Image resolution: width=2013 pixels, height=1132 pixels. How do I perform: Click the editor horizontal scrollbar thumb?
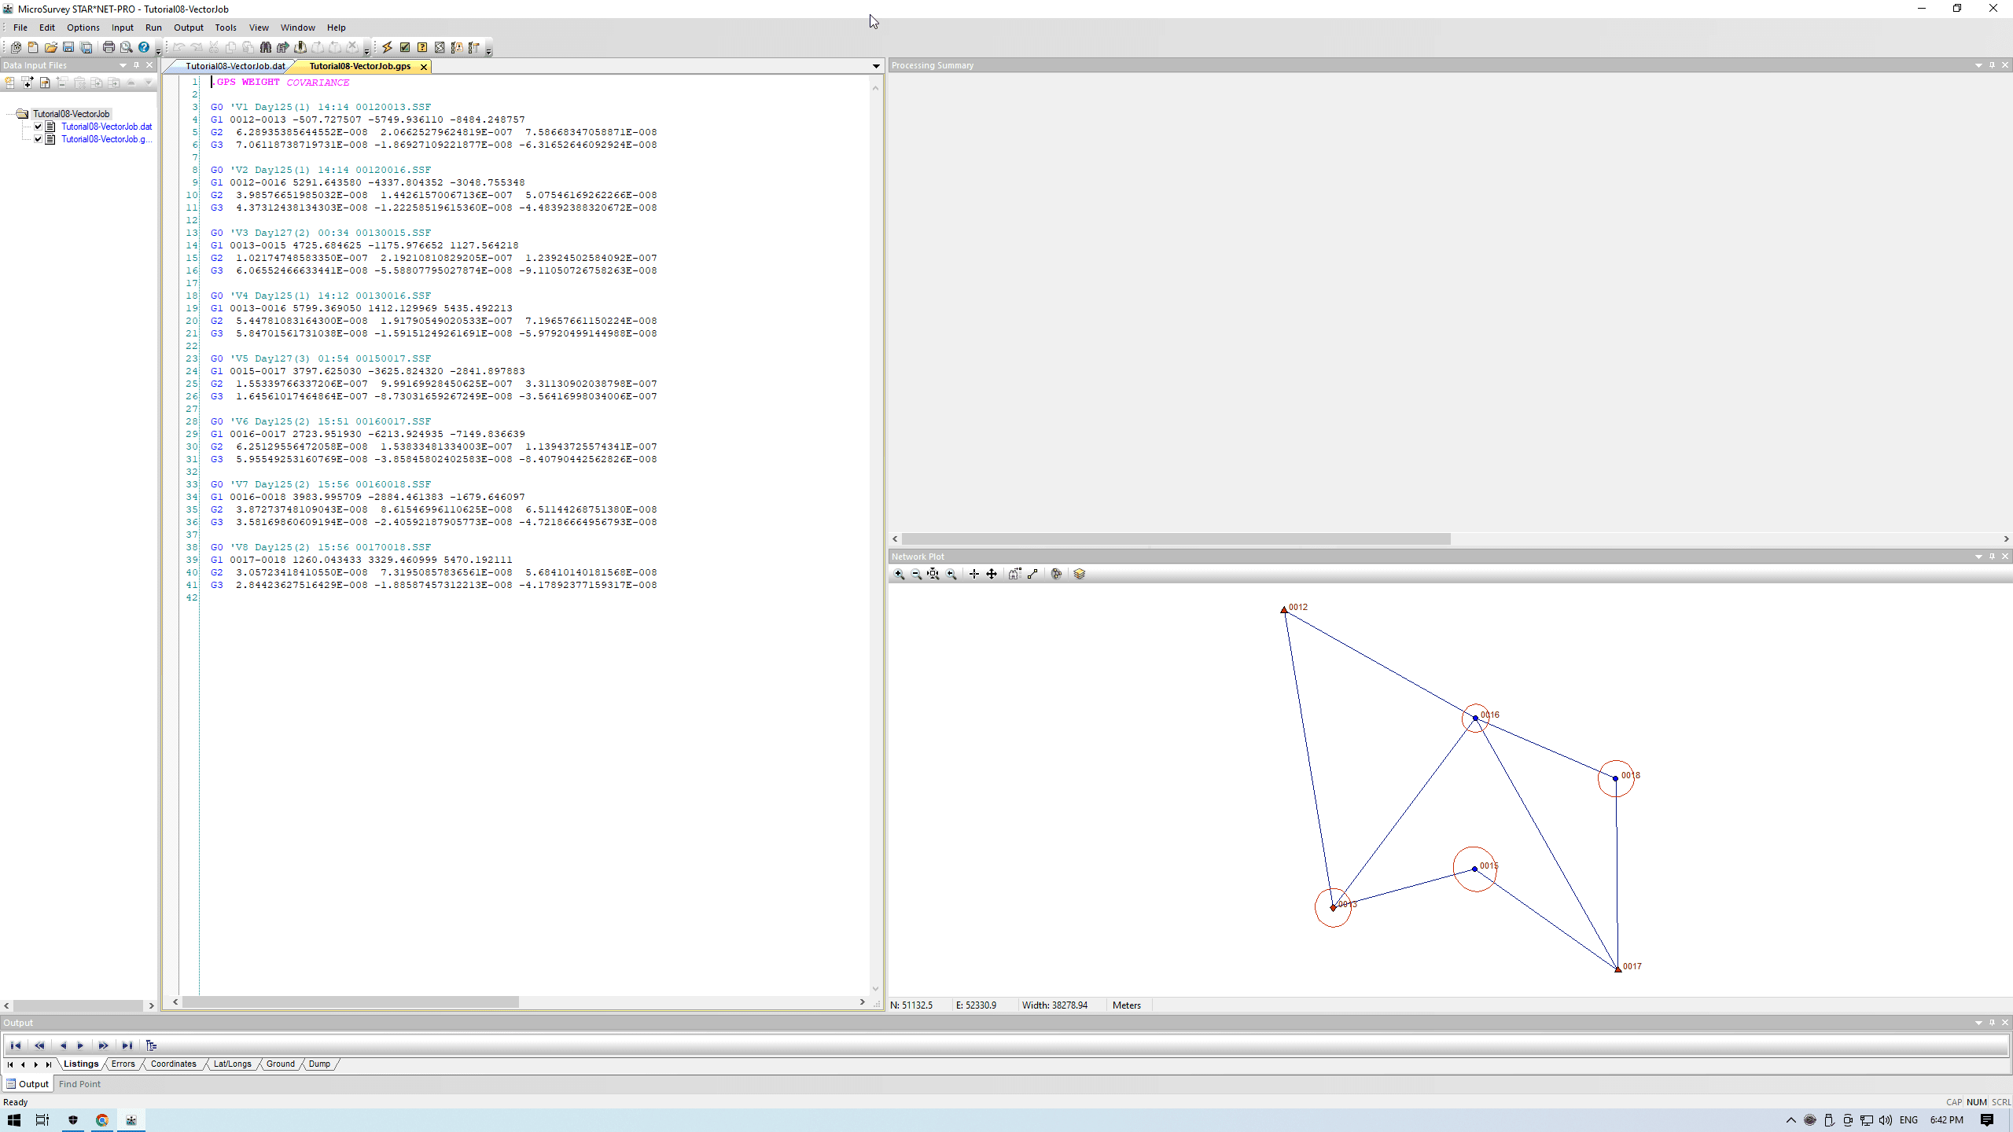(350, 1002)
